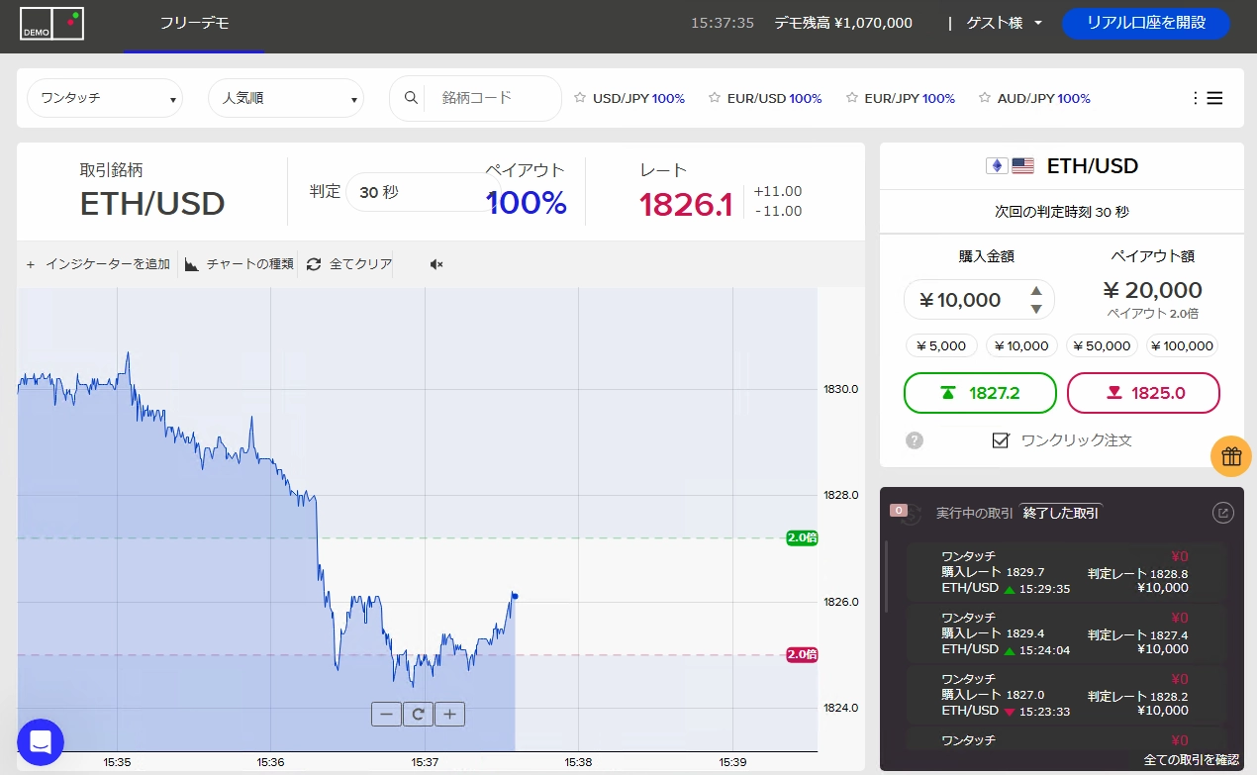Open チャートの種類 chart type menu

239,264
